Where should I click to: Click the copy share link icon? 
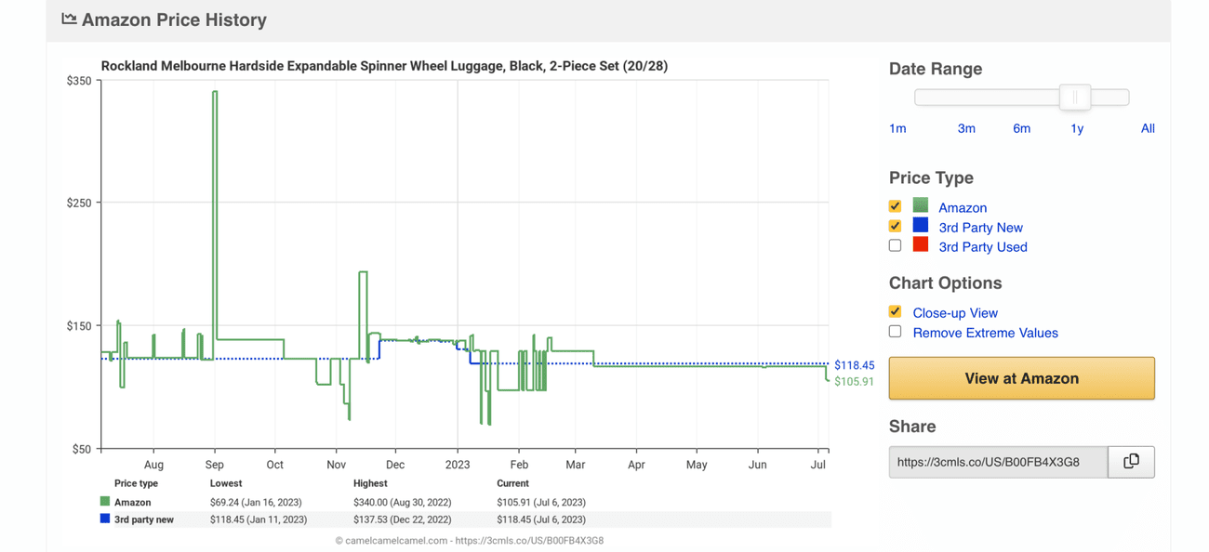pyautogui.click(x=1131, y=462)
